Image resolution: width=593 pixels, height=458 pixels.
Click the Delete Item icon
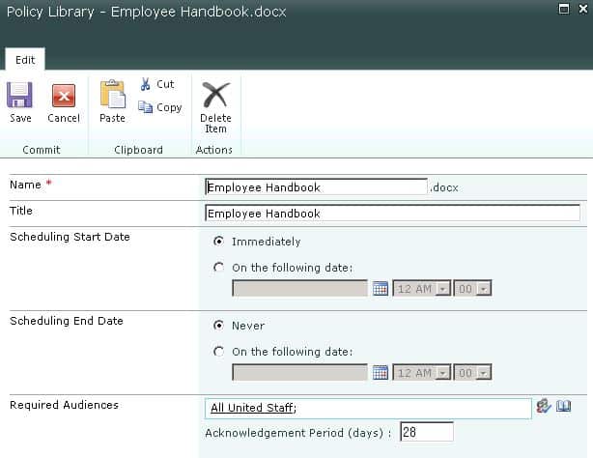click(x=215, y=95)
